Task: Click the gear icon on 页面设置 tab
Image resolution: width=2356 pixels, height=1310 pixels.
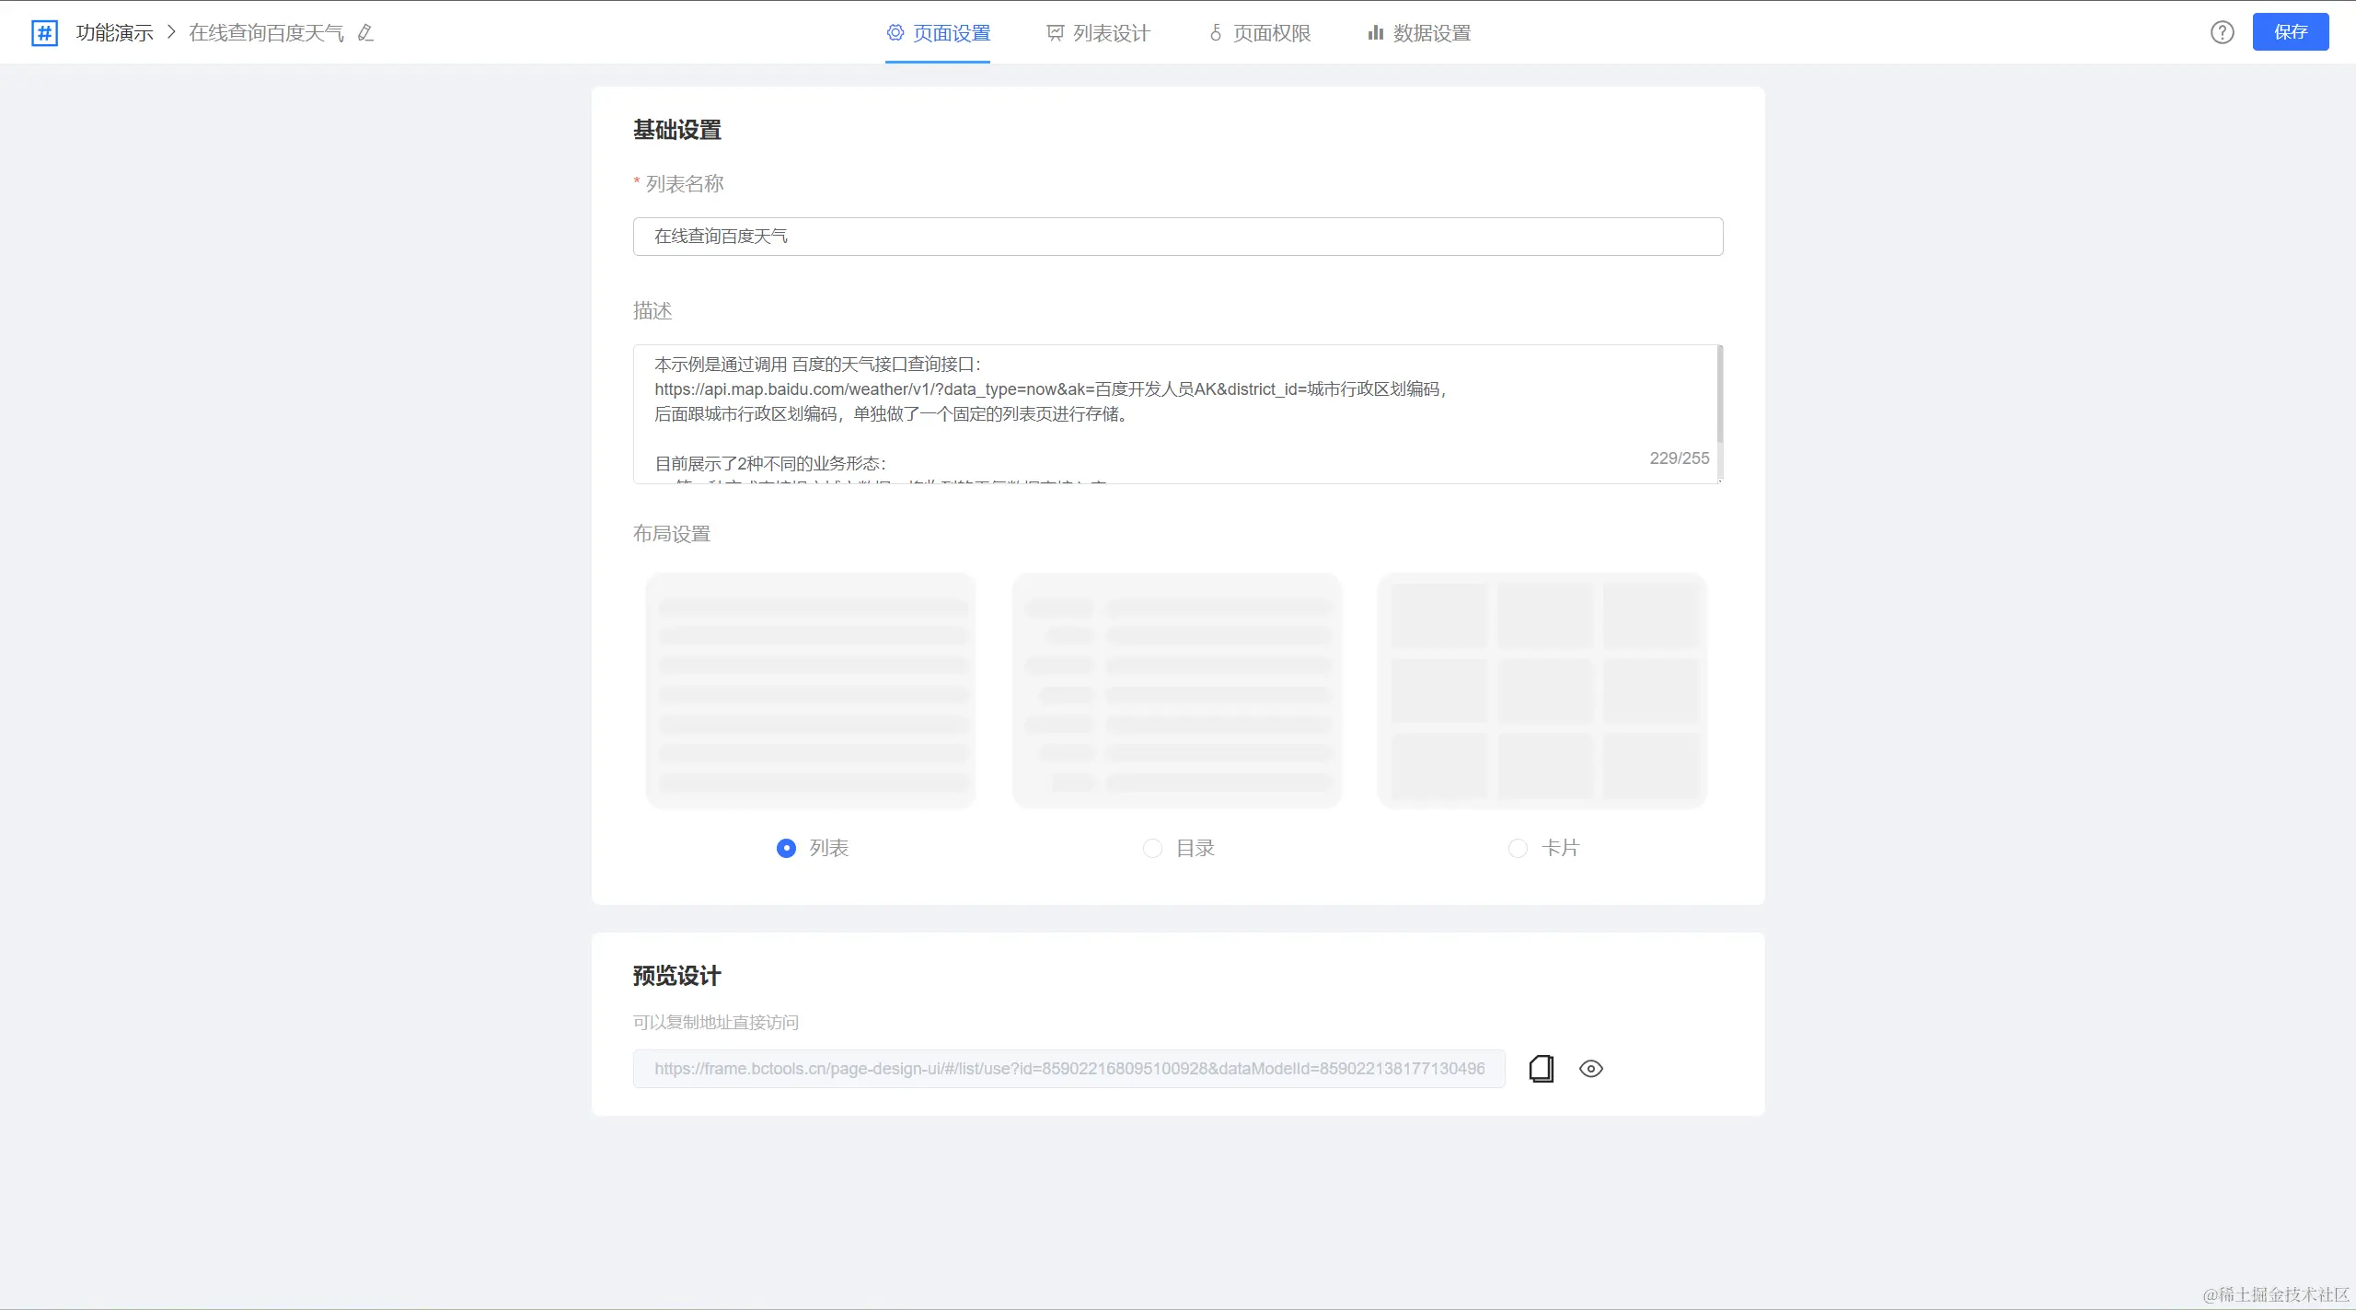Action: click(x=895, y=33)
